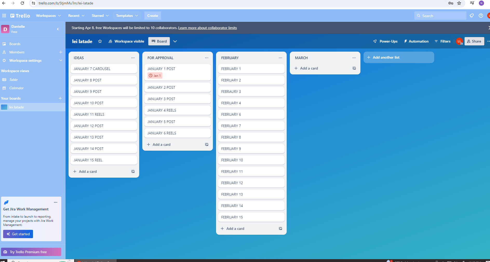Open FEBRAURY 3 card
The height and width of the screenshot is (262, 490).
251,92
